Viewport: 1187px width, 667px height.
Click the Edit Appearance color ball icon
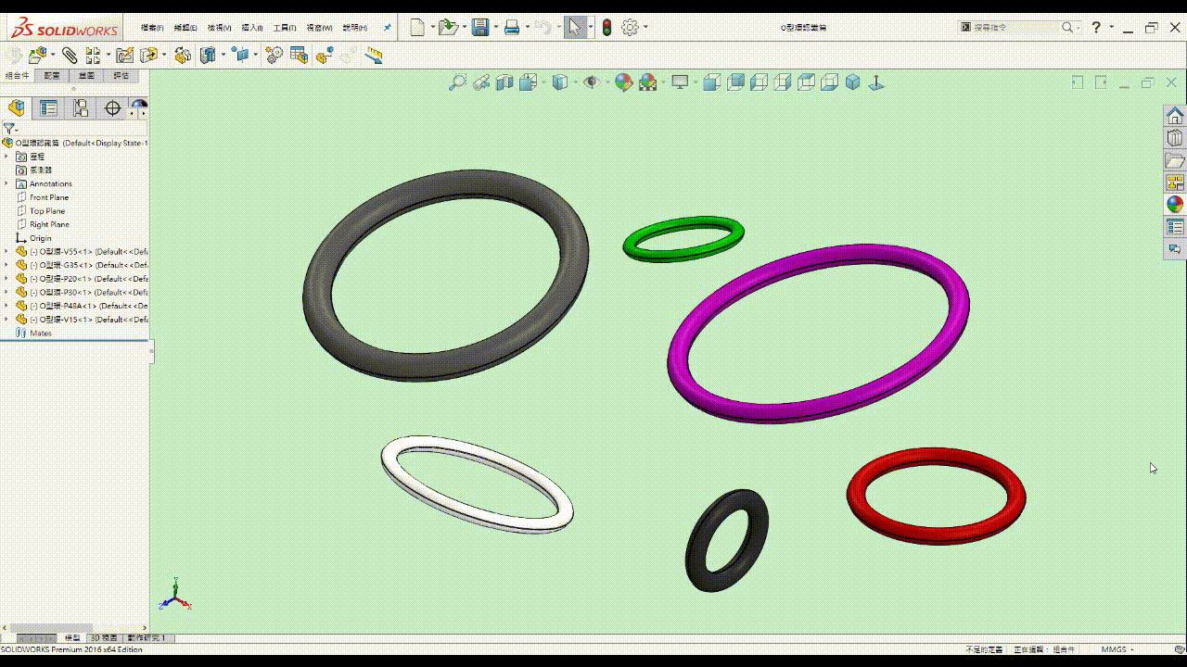623,82
